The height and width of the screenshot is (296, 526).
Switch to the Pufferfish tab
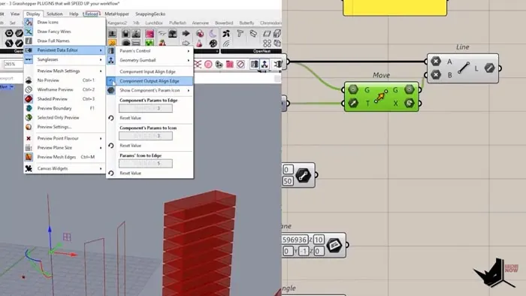click(x=177, y=23)
